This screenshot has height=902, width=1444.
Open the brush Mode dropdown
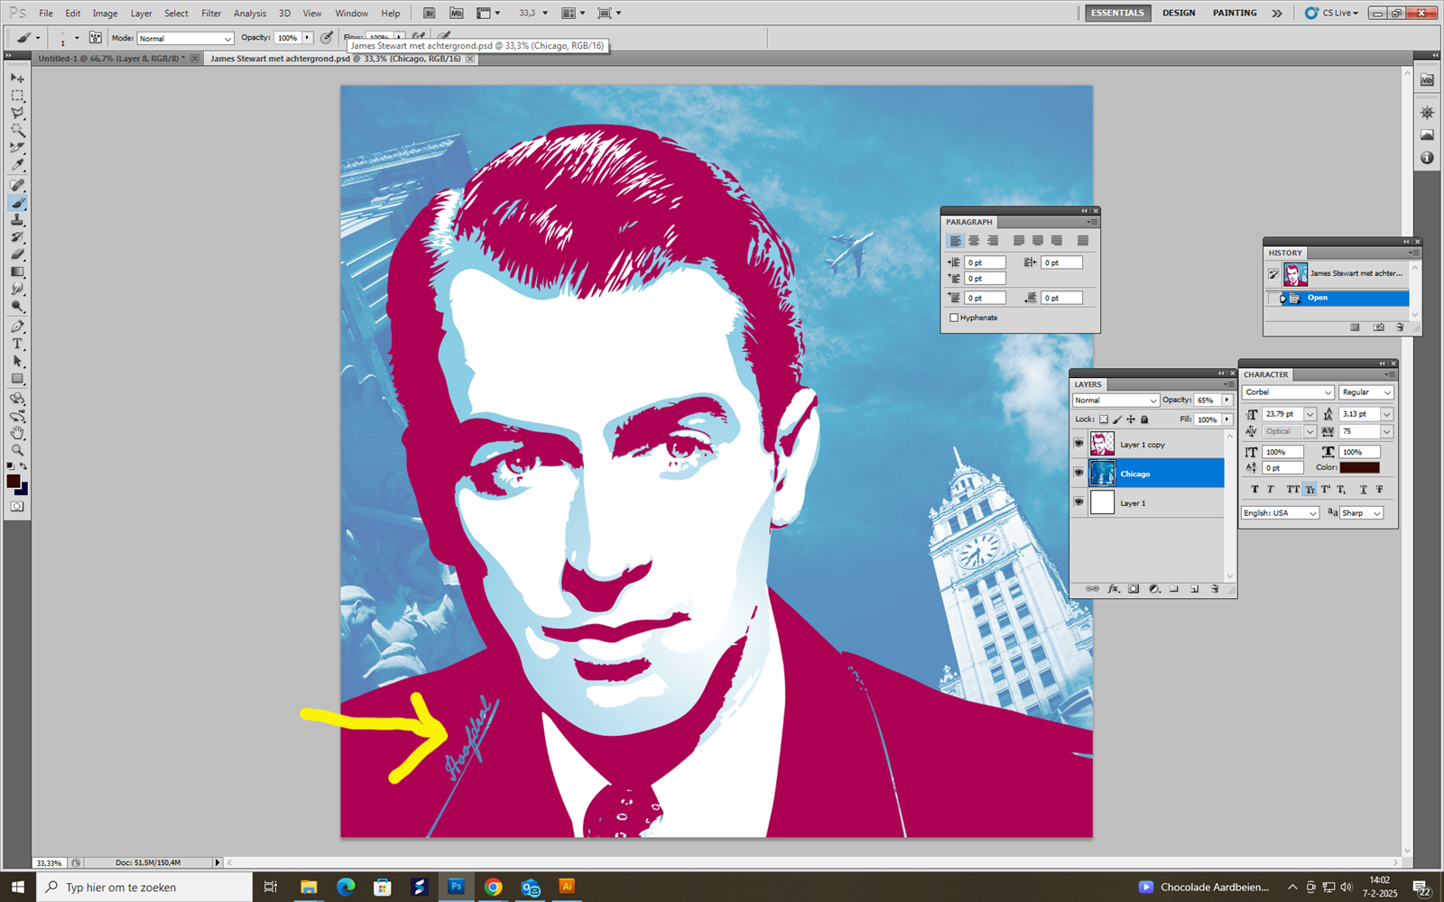point(185,38)
